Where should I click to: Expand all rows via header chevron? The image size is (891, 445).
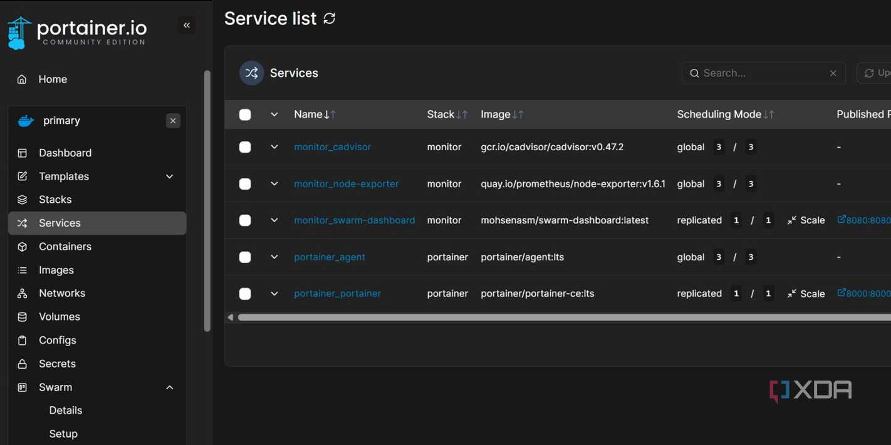click(x=274, y=115)
